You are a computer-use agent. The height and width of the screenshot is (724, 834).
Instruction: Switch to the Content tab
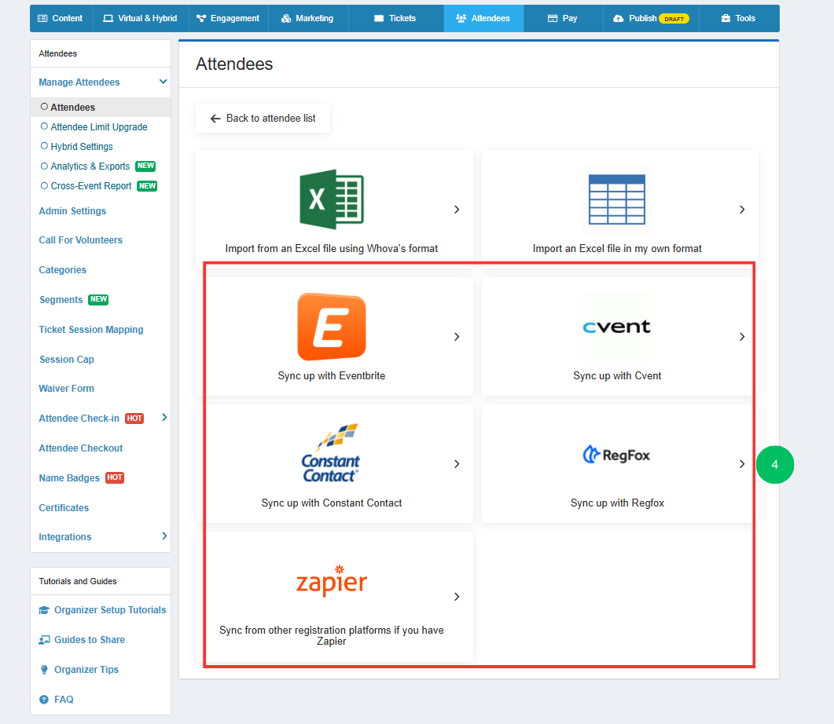click(x=61, y=19)
